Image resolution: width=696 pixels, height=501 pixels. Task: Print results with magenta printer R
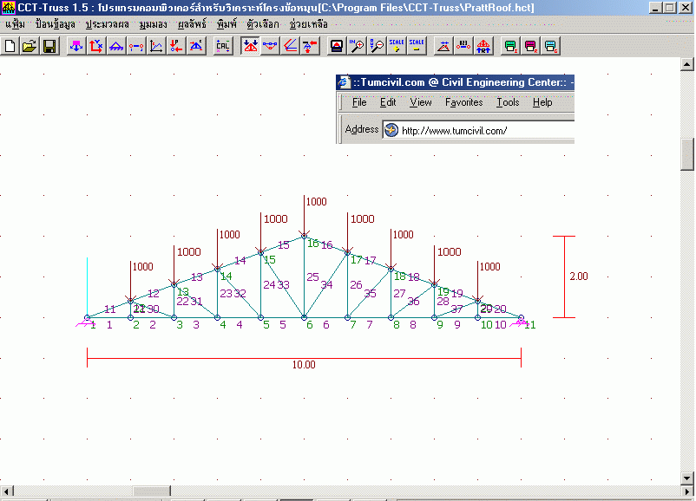pos(530,46)
